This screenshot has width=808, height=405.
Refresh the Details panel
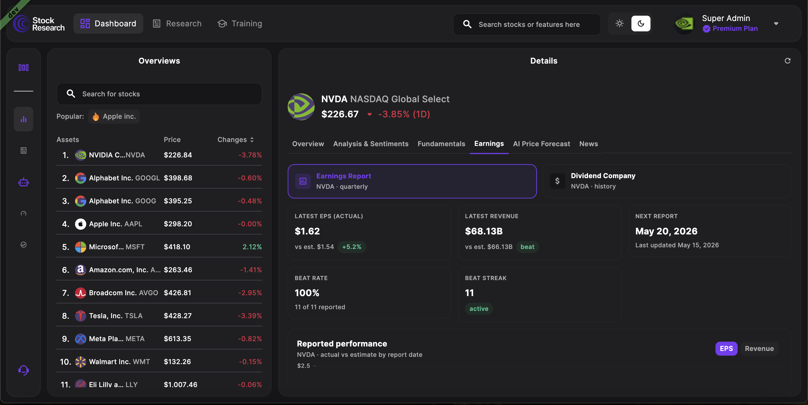click(x=788, y=61)
